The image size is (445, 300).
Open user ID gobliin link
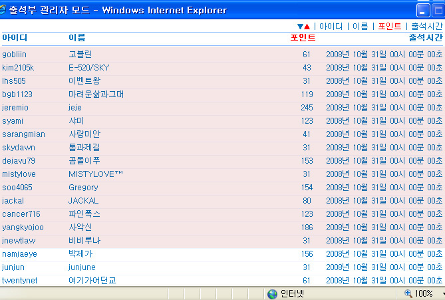(x=15, y=55)
